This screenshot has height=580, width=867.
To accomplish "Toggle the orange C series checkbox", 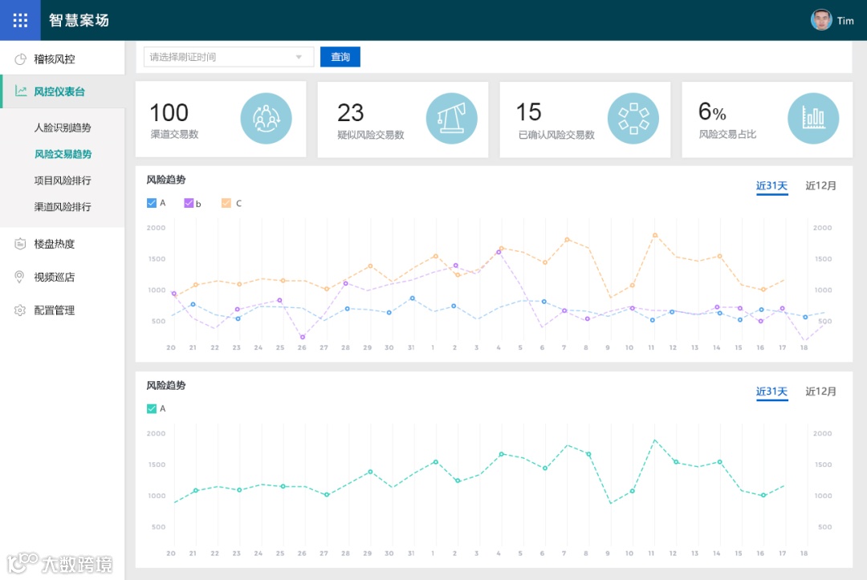I will 226,203.
